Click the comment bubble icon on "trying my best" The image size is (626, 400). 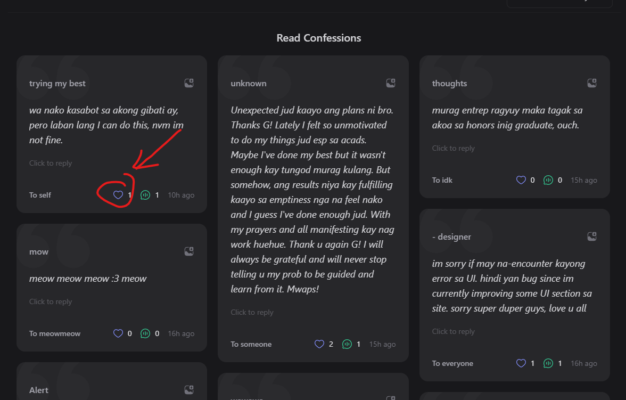145,195
